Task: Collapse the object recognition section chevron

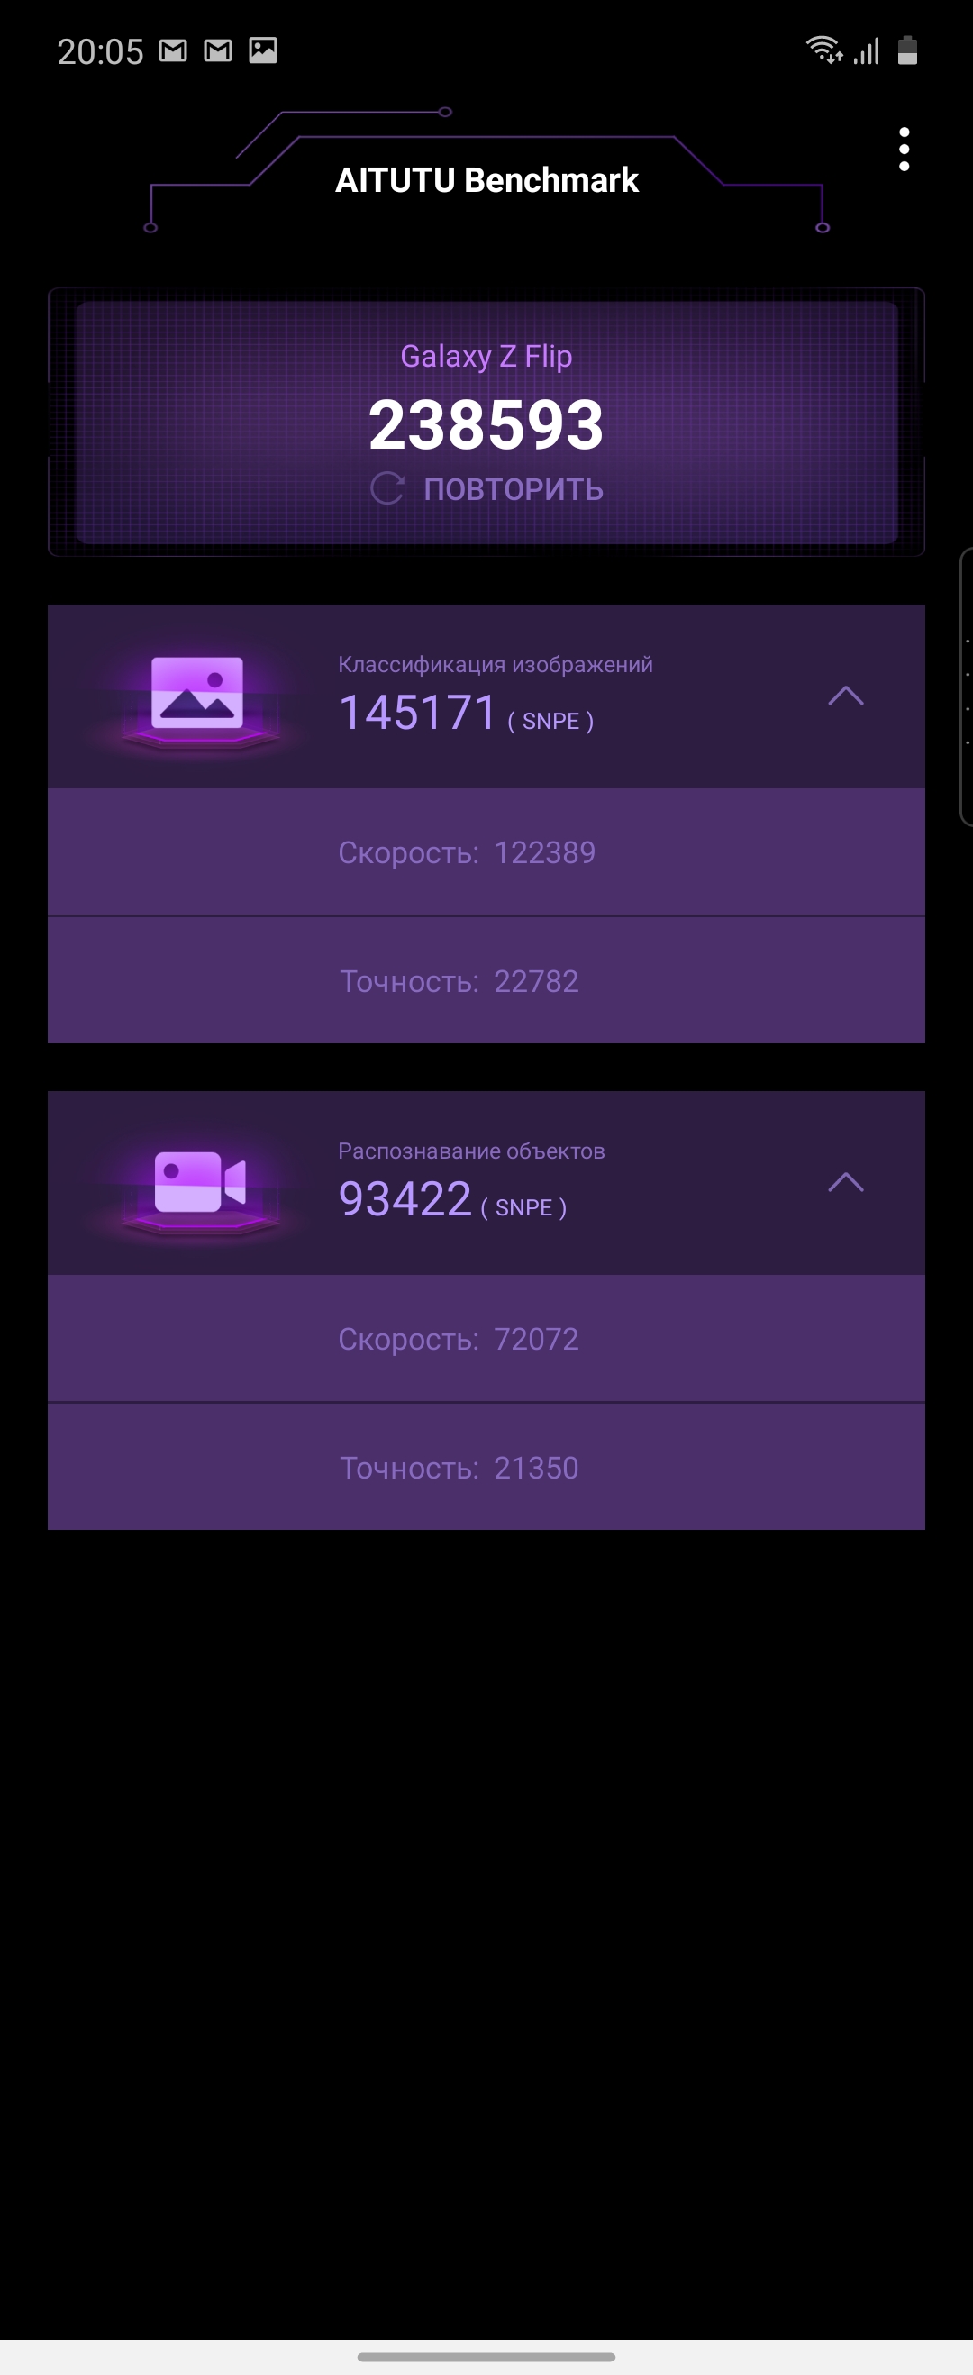Action: [846, 1183]
